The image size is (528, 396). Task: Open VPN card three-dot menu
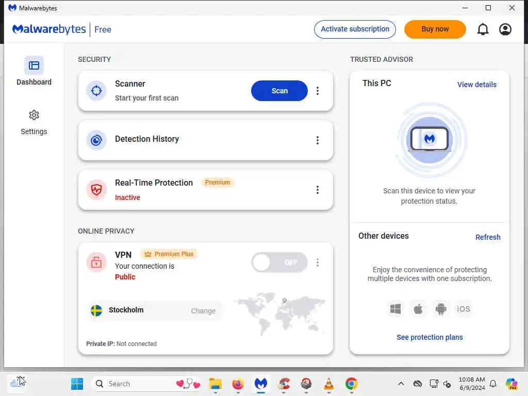click(317, 262)
